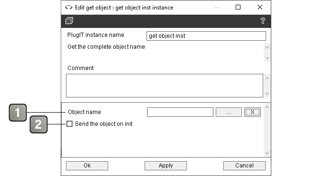Click the up arrow of the parameters panel scrollbar
332x176 pixels.
point(267,107)
